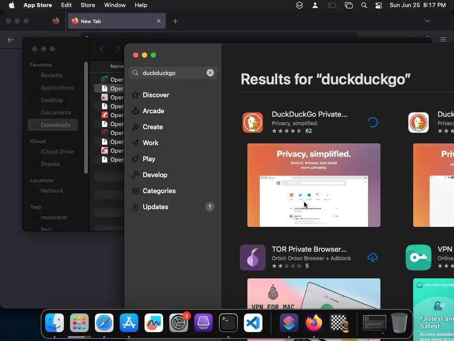Open Finder from the Dock
This screenshot has width=454, height=341.
[x=55, y=323]
